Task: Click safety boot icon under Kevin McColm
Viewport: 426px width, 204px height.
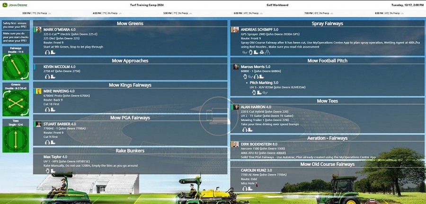Action: click(x=53, y=76)
